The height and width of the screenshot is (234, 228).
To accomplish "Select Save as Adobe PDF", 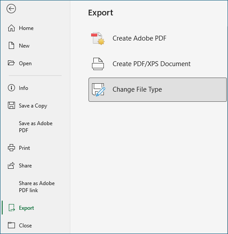I will click(x=36, y=127).
